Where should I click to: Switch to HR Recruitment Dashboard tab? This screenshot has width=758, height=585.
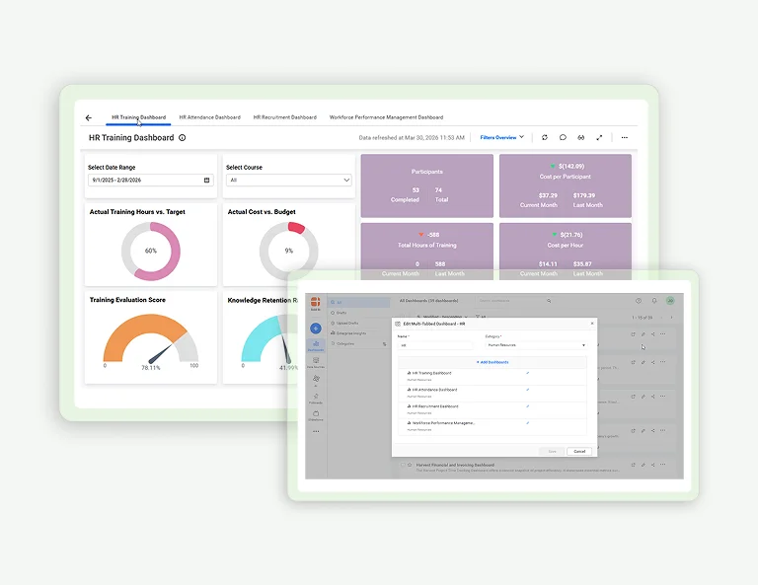tap(284, 117)
